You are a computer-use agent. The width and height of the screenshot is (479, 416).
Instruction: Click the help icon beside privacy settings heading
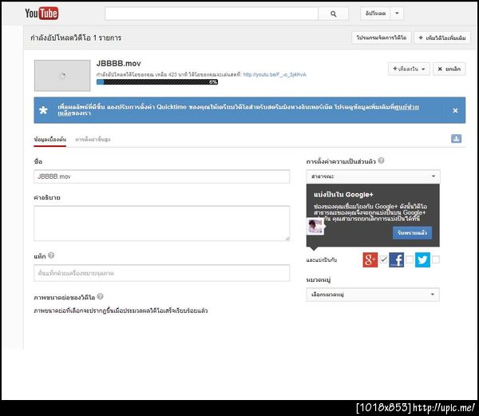[381, 160]
